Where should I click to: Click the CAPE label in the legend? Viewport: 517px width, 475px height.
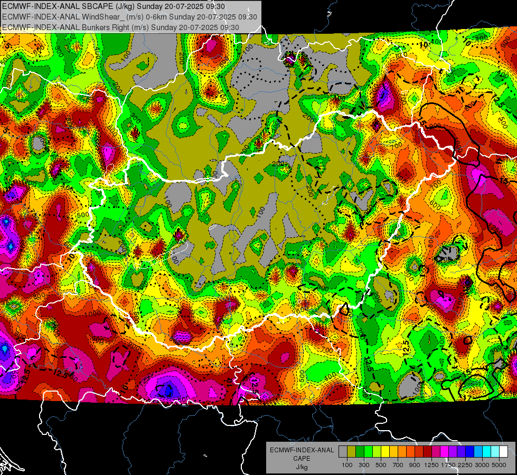click(302, 459)
